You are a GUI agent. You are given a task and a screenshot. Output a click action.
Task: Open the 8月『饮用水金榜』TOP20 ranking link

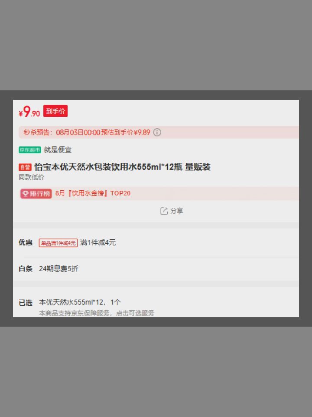point(93,193)
